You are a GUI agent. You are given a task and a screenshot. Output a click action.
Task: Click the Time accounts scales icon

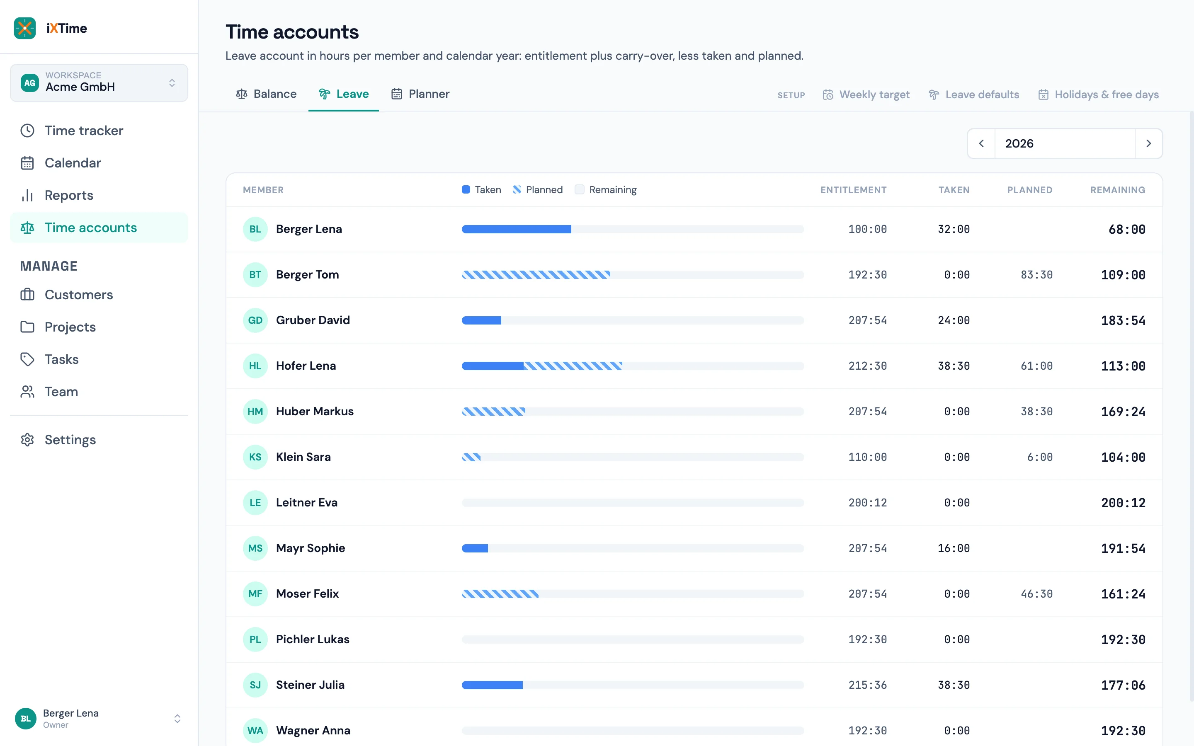coord(27,228)
